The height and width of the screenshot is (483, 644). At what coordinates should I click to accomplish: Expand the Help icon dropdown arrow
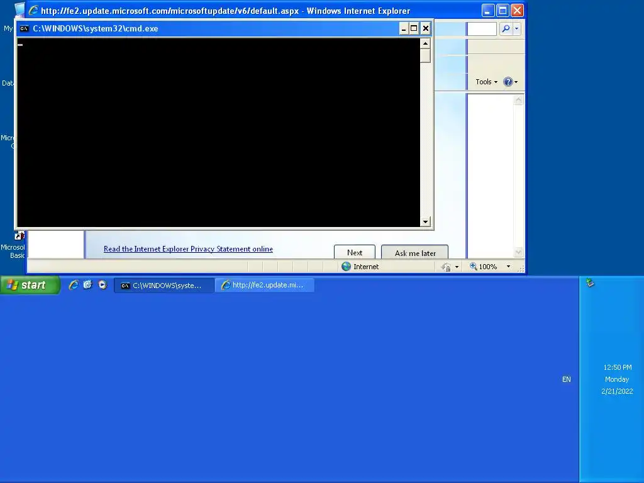pos(516,82)
